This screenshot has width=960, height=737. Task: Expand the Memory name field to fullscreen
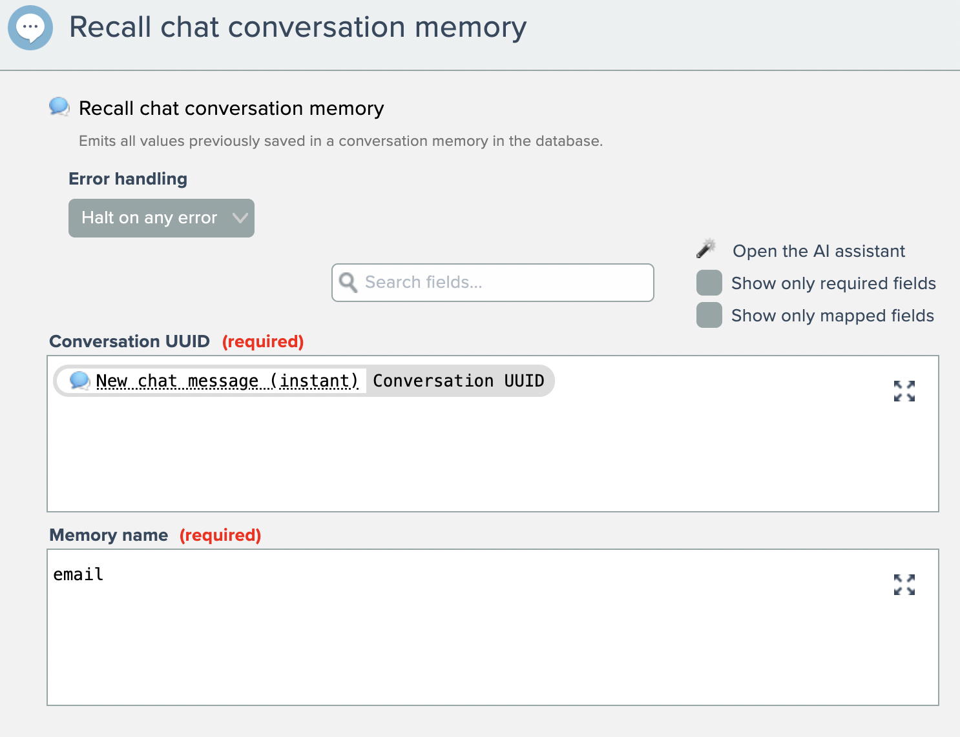point(904,585)
